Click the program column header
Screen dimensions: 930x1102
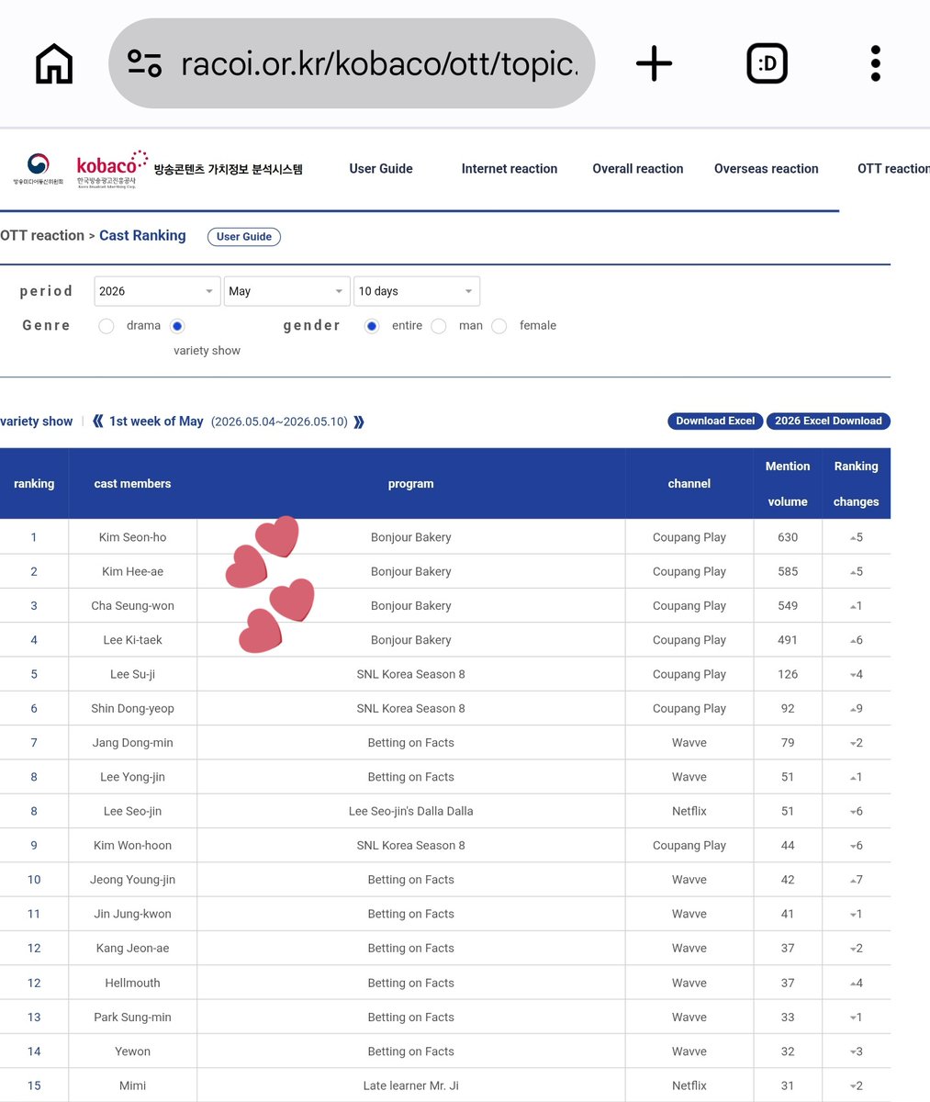coord(410,484)
